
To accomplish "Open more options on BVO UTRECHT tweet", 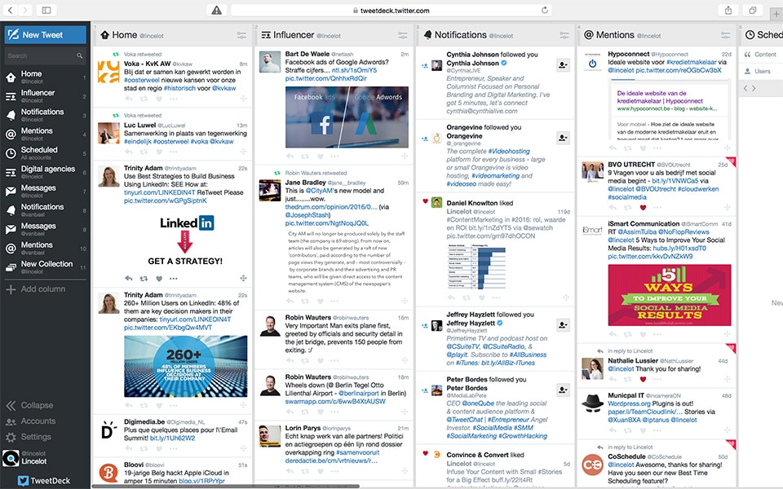I will click(657, 207).
